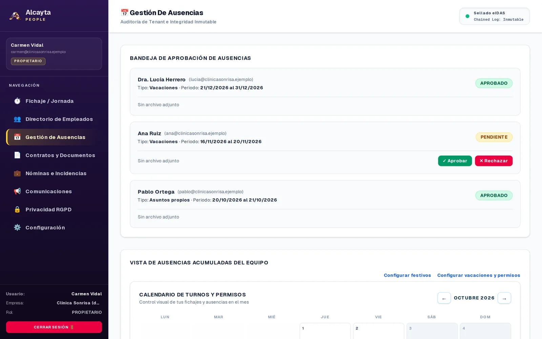Viewport: 542px width, 339px height.
Task: Select day 1 in the October calendar
Action: point(325,331)
